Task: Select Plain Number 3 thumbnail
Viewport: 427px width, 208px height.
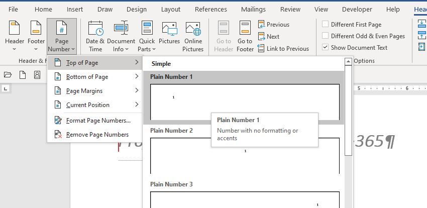Action: pos(245,199)
